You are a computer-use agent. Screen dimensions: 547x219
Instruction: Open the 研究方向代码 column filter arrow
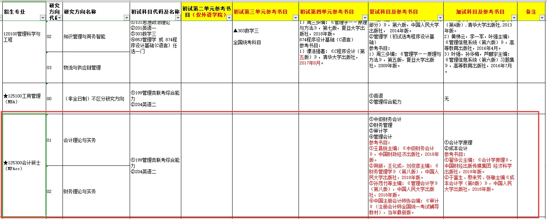[59, 18]
